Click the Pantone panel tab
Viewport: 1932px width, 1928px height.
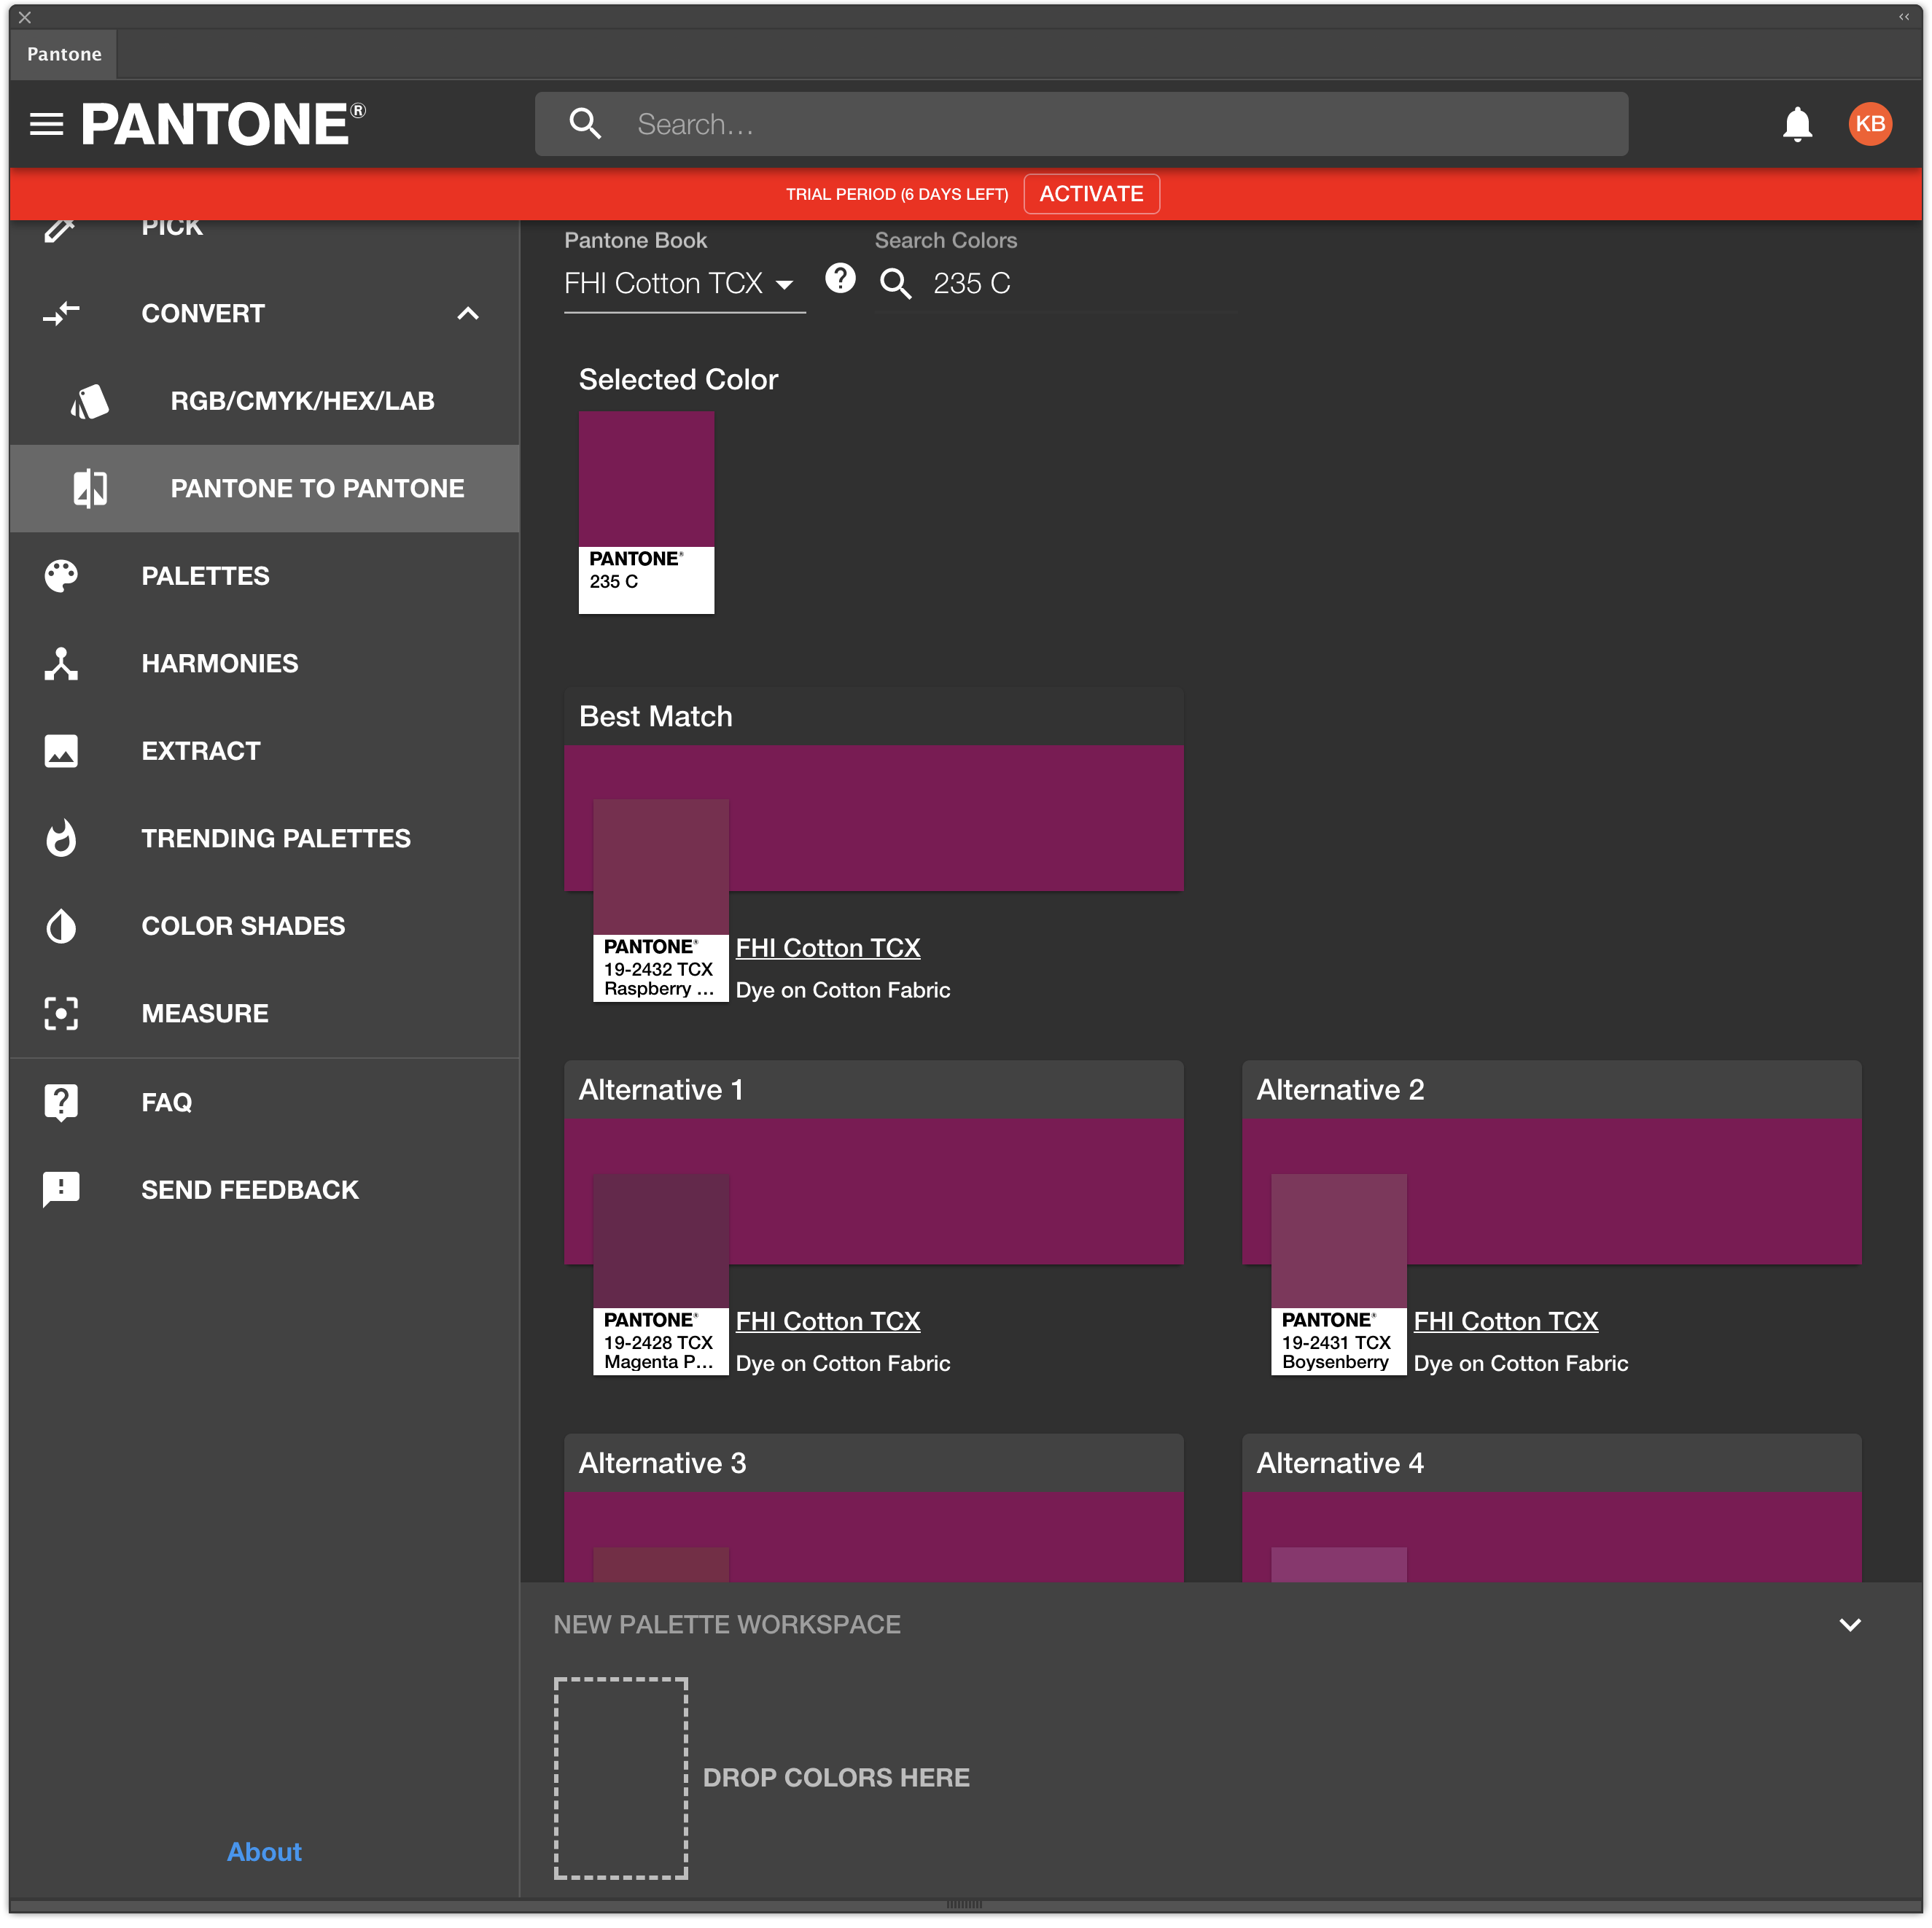tap(64, 54)
